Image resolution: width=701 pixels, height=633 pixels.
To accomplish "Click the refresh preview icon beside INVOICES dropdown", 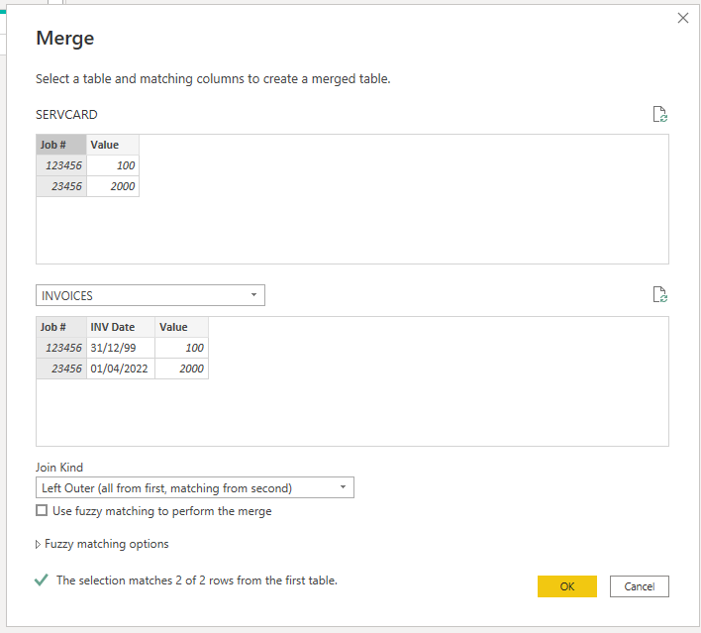I will 659,295.
